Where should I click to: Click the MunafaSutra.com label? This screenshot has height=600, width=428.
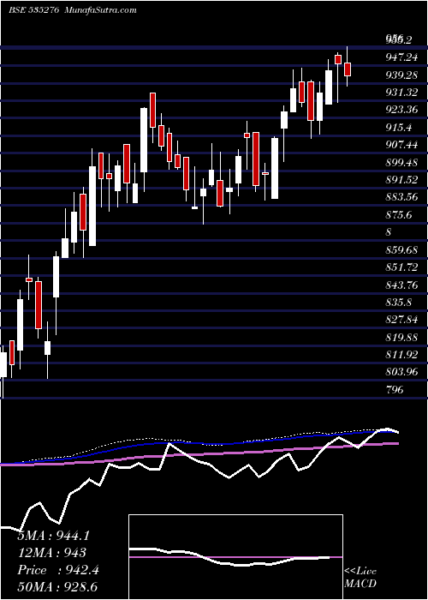click(x=100, y=10)
